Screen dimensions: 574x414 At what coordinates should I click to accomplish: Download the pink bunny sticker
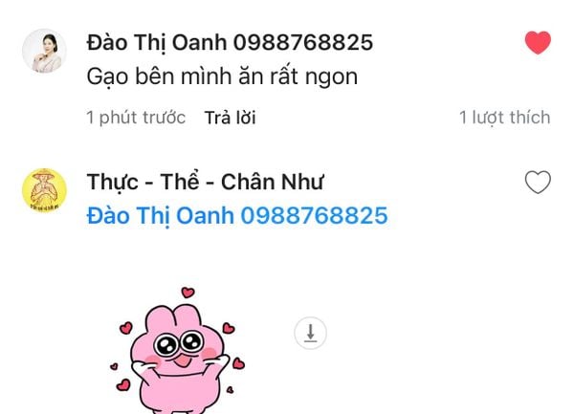tap(310, 333)
